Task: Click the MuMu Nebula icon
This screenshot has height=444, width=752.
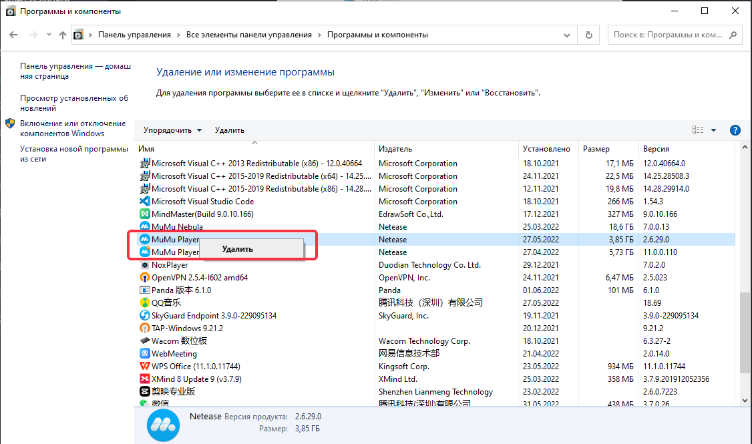Action: pyautogui.click(x=144, y=226)
